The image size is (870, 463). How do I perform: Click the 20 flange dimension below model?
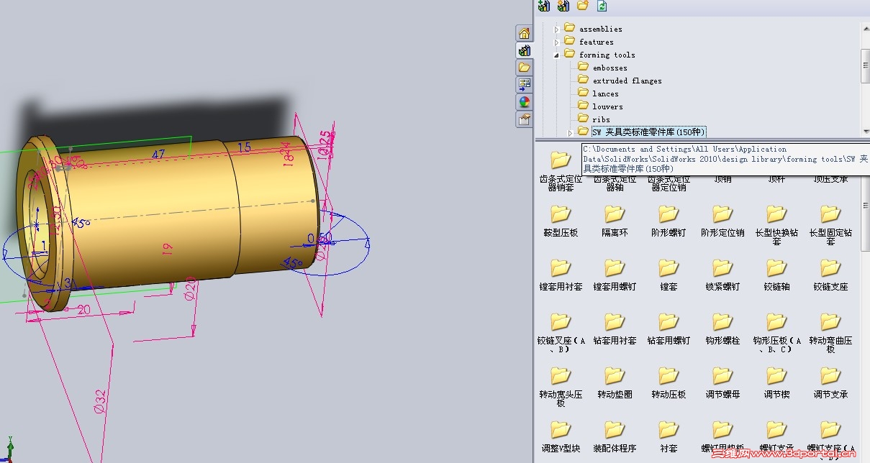[83, 309]
